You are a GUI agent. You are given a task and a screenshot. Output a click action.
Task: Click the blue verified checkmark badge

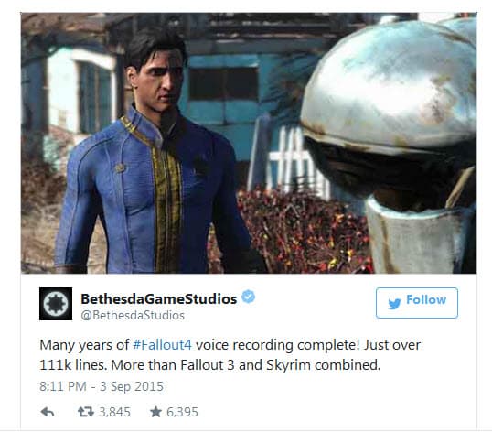[248, 297]
